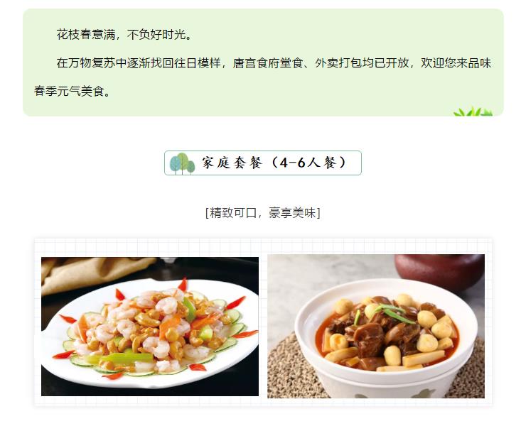This screenshot has width=521, height=426.
Task: Open the shrimp and cashew dish photo
Action: pyautogui.click(x=150, y=327)
